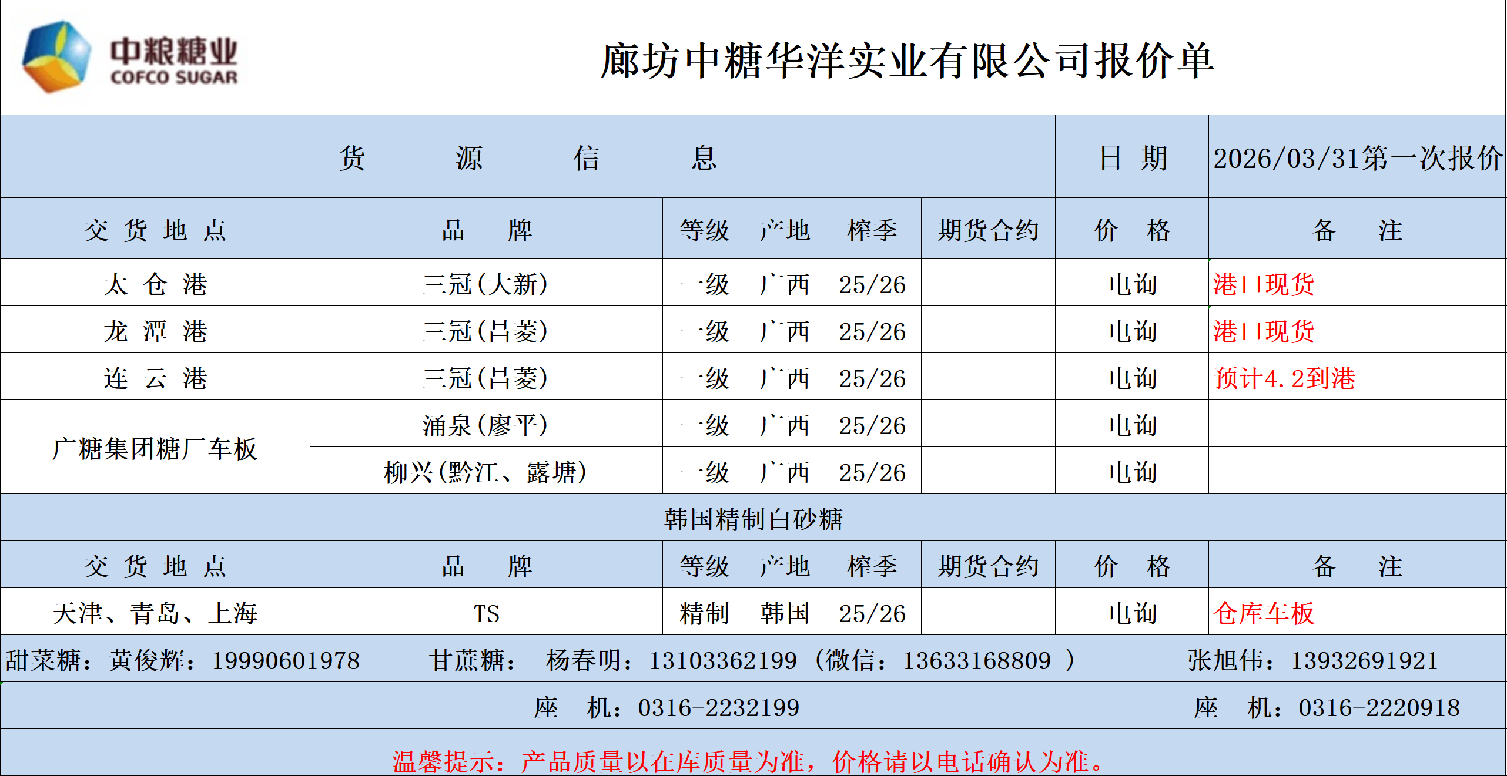The image size is (1507, 776).
Task: Select the title 廊坊中糖华洋实业有限公司报价单
Action: 907,61
